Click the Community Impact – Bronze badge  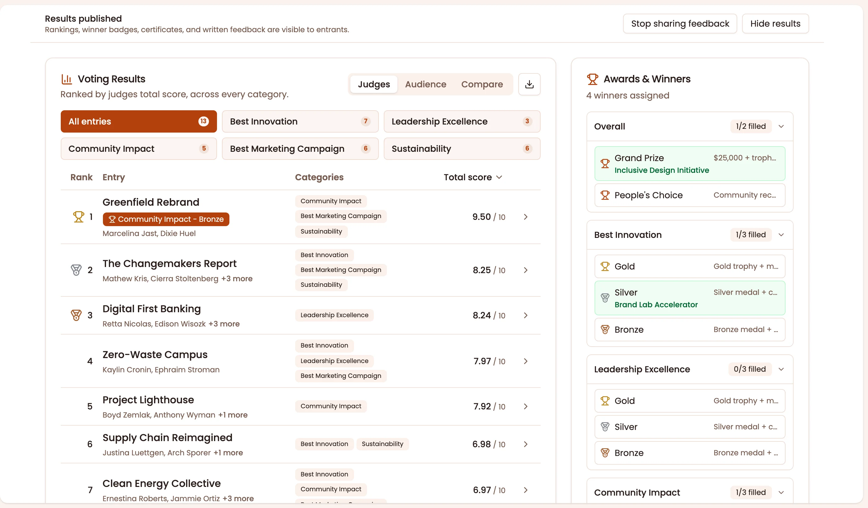(166, 219)
